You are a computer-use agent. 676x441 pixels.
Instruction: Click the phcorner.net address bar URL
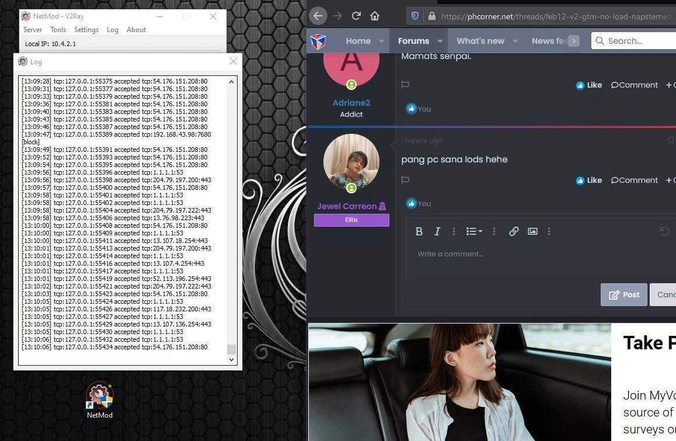pyautogui.click(x=556, y=16)
